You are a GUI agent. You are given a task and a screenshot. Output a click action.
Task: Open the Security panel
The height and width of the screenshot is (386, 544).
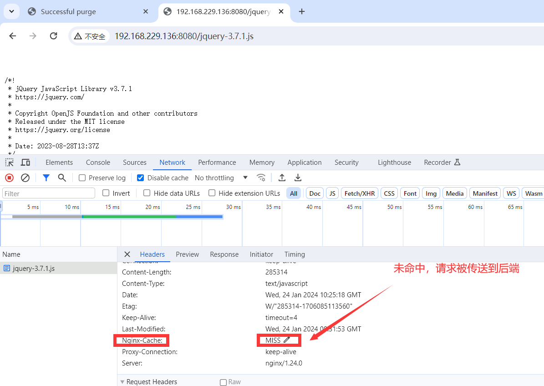pyautogui.click(x=346, y=163)
